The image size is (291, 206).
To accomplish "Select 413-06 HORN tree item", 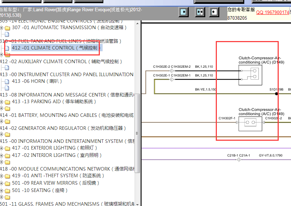I will (37, 81).
